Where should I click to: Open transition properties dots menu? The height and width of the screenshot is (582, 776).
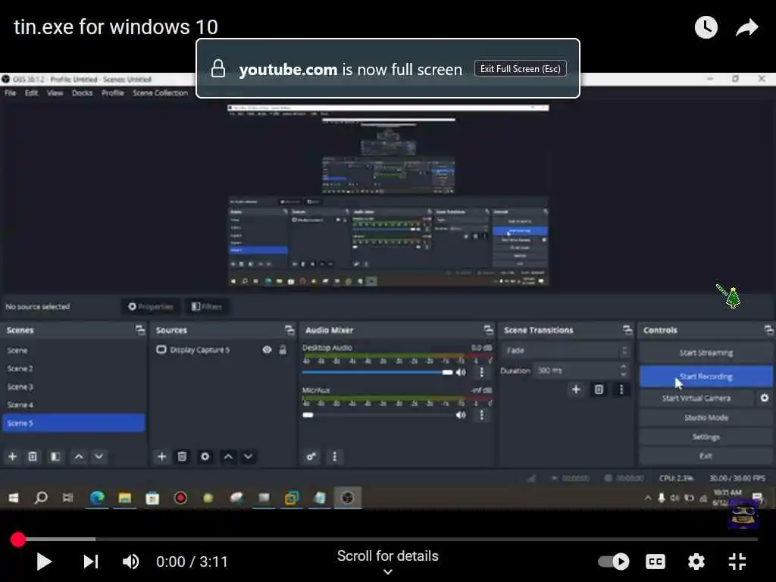(621, 390)
